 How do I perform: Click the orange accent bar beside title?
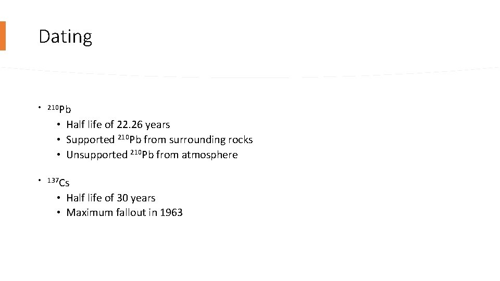coord(3,36)
